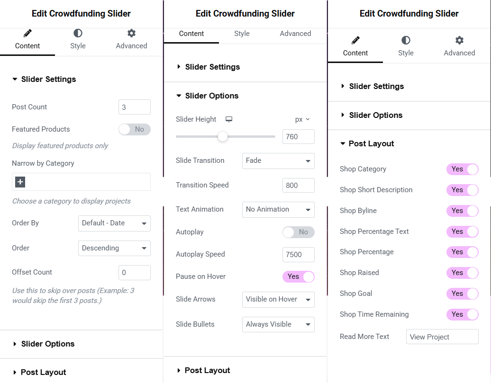The height and width of the screenshot is (383, 491).
Task: Click the pencil Content icon in right panel
Action: 355,40
